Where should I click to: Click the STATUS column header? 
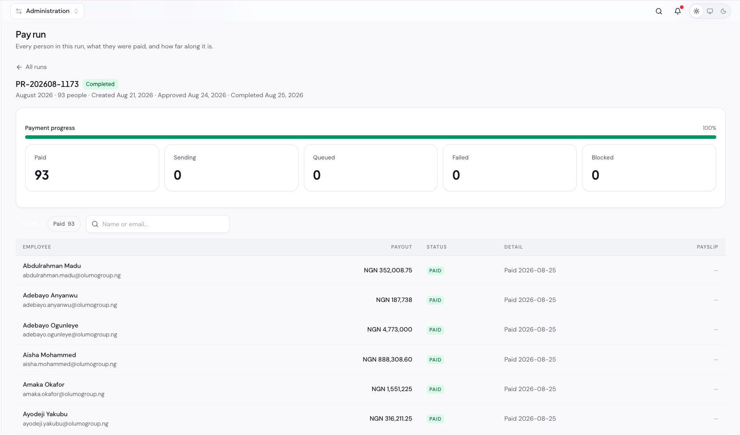click(x=437, y=247)
